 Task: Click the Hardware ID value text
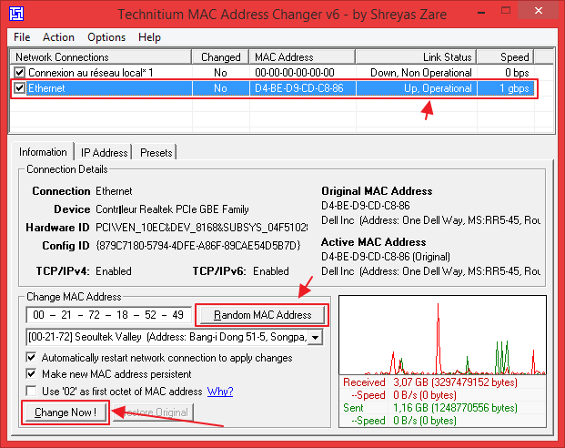[201, 228]
